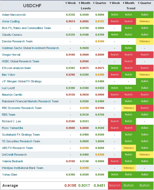Image resolution: width=154 pixels, height=190 pixels.
Task: Open Ilian Yotov's profile link
Action: [x=9, y=75]
